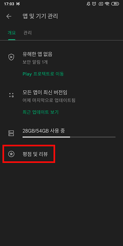Viewport: 123px width, 246px height.
Task: Tap the 보안 알림 1개 subtitle
Action: [35, 62]
